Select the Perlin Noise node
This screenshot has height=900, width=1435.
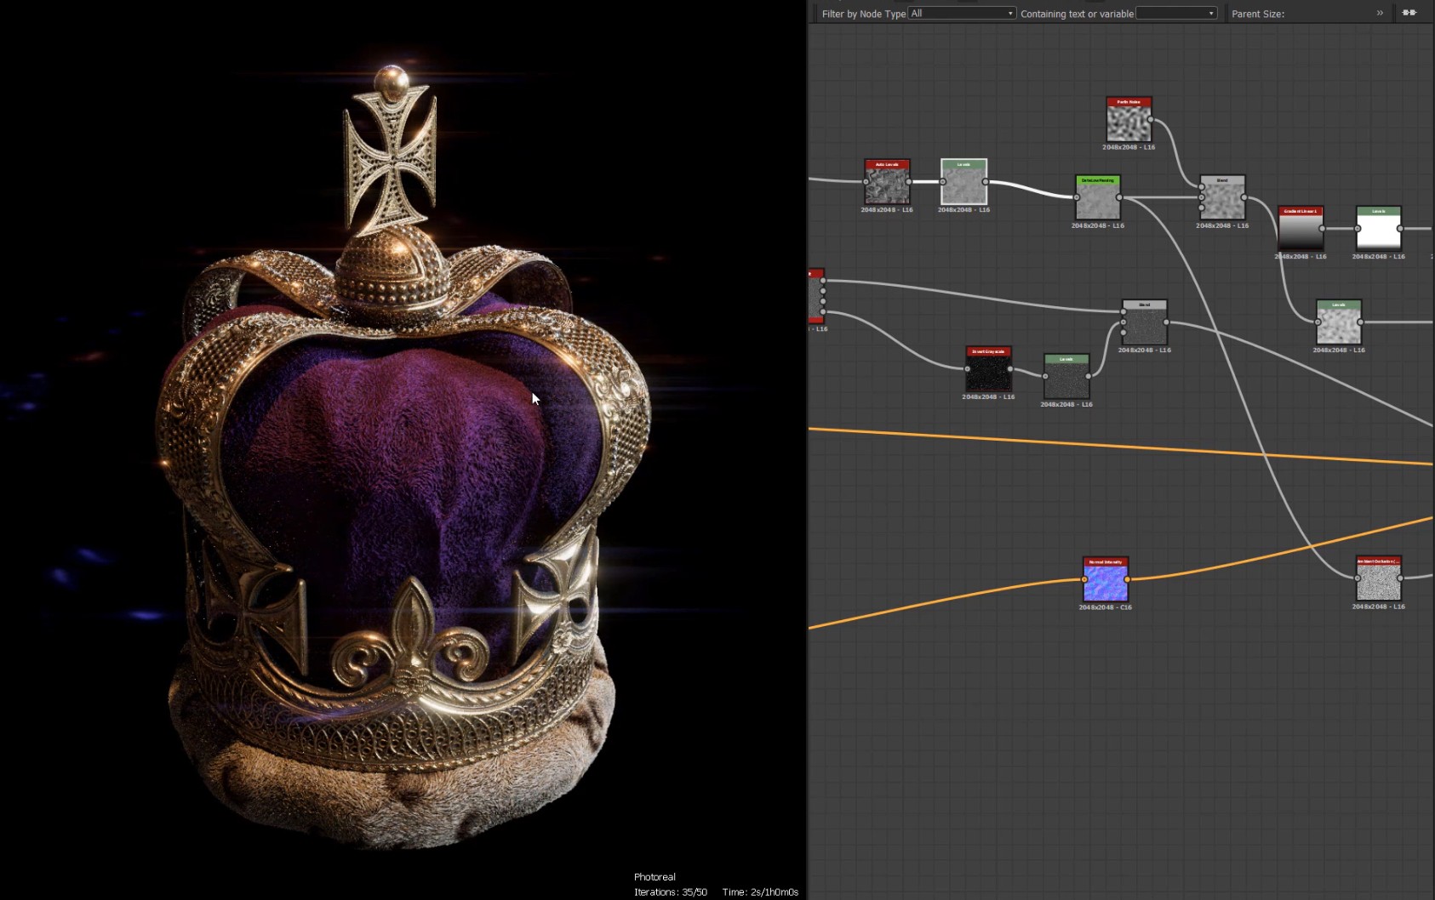click(x=1129, y=120)
